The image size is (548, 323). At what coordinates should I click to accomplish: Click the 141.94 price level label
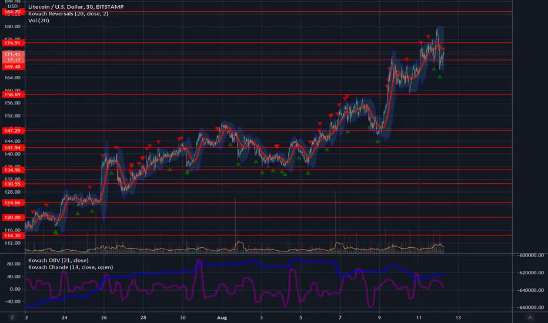coord(14,148)
